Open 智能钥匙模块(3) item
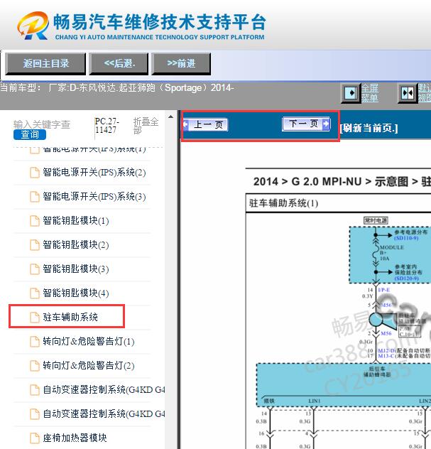 click(x=76, y=269)
